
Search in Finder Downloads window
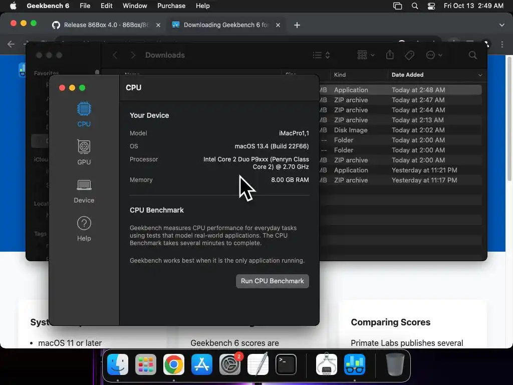click(472, 55)
